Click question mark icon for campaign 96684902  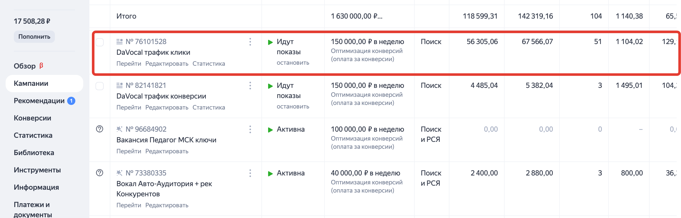(x=100, y=129)
